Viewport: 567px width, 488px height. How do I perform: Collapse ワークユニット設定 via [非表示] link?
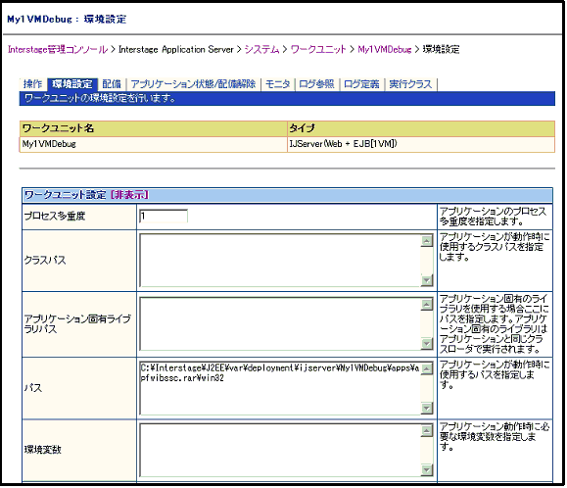click(x=129, y=195)
